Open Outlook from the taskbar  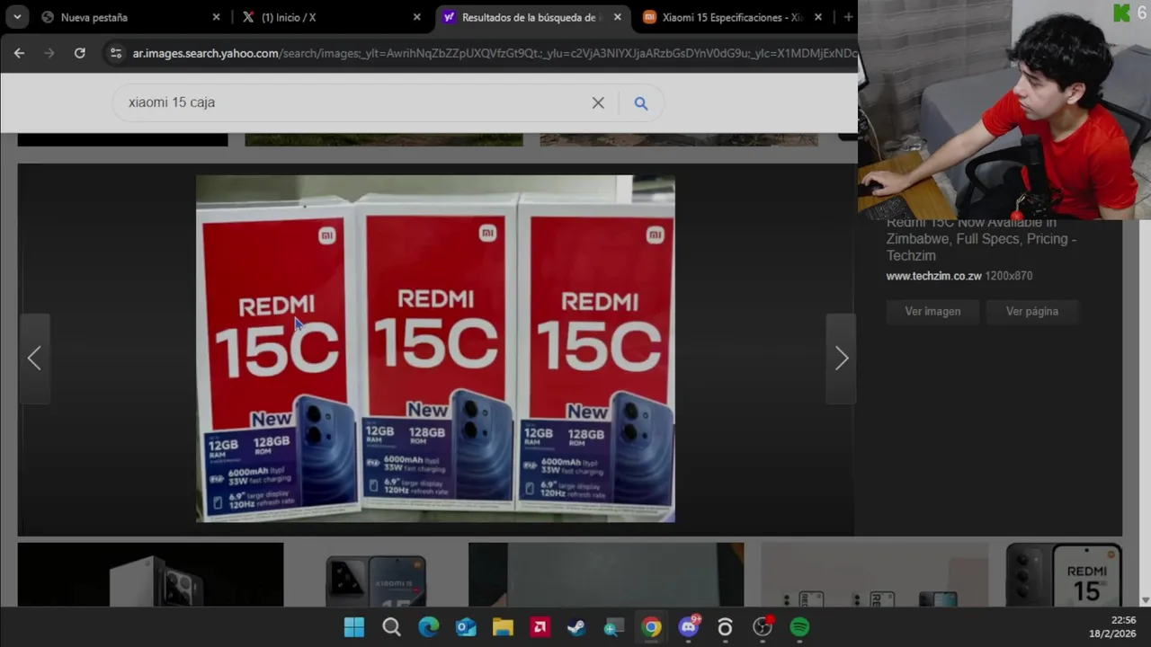[x=466, y=627]
